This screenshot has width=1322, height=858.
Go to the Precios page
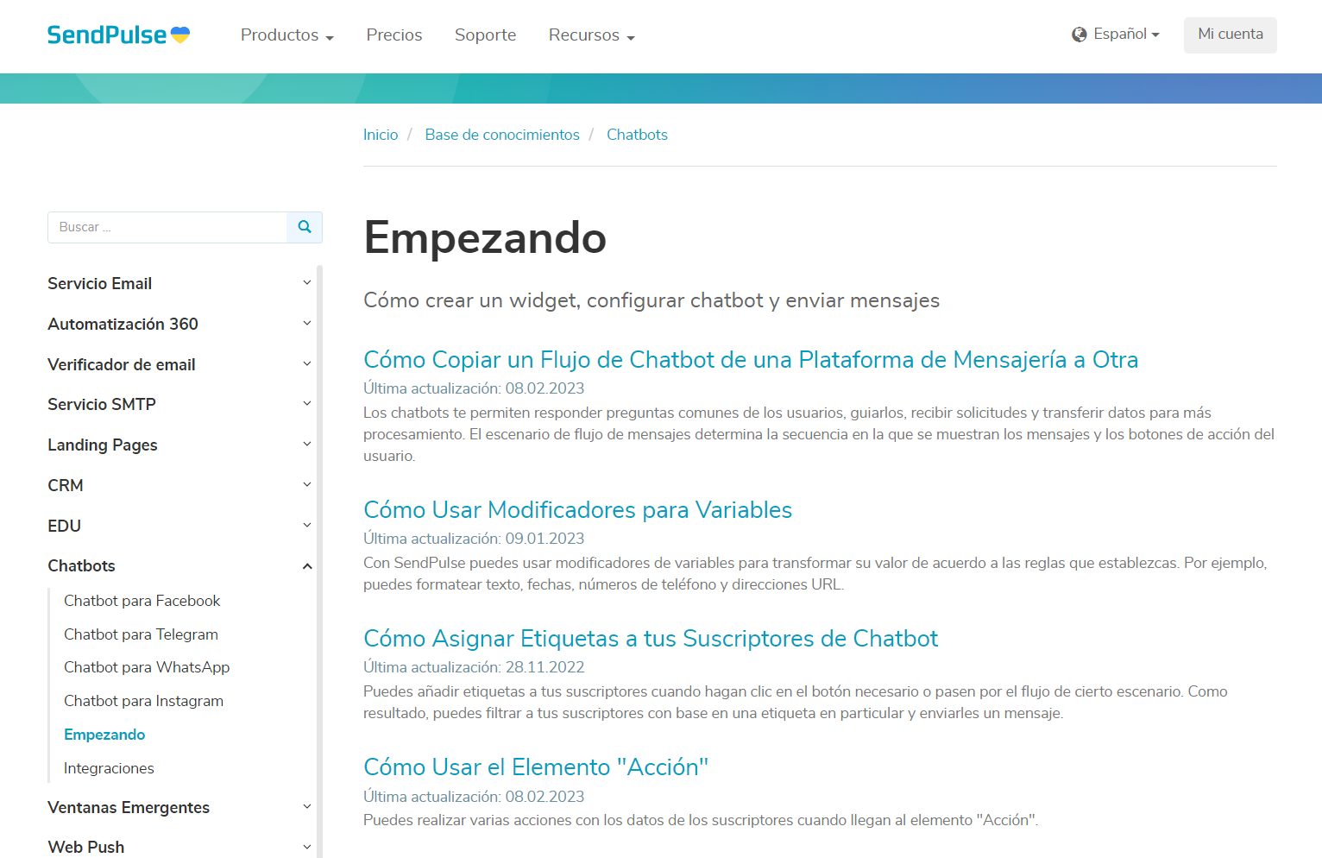click(394, 35)
